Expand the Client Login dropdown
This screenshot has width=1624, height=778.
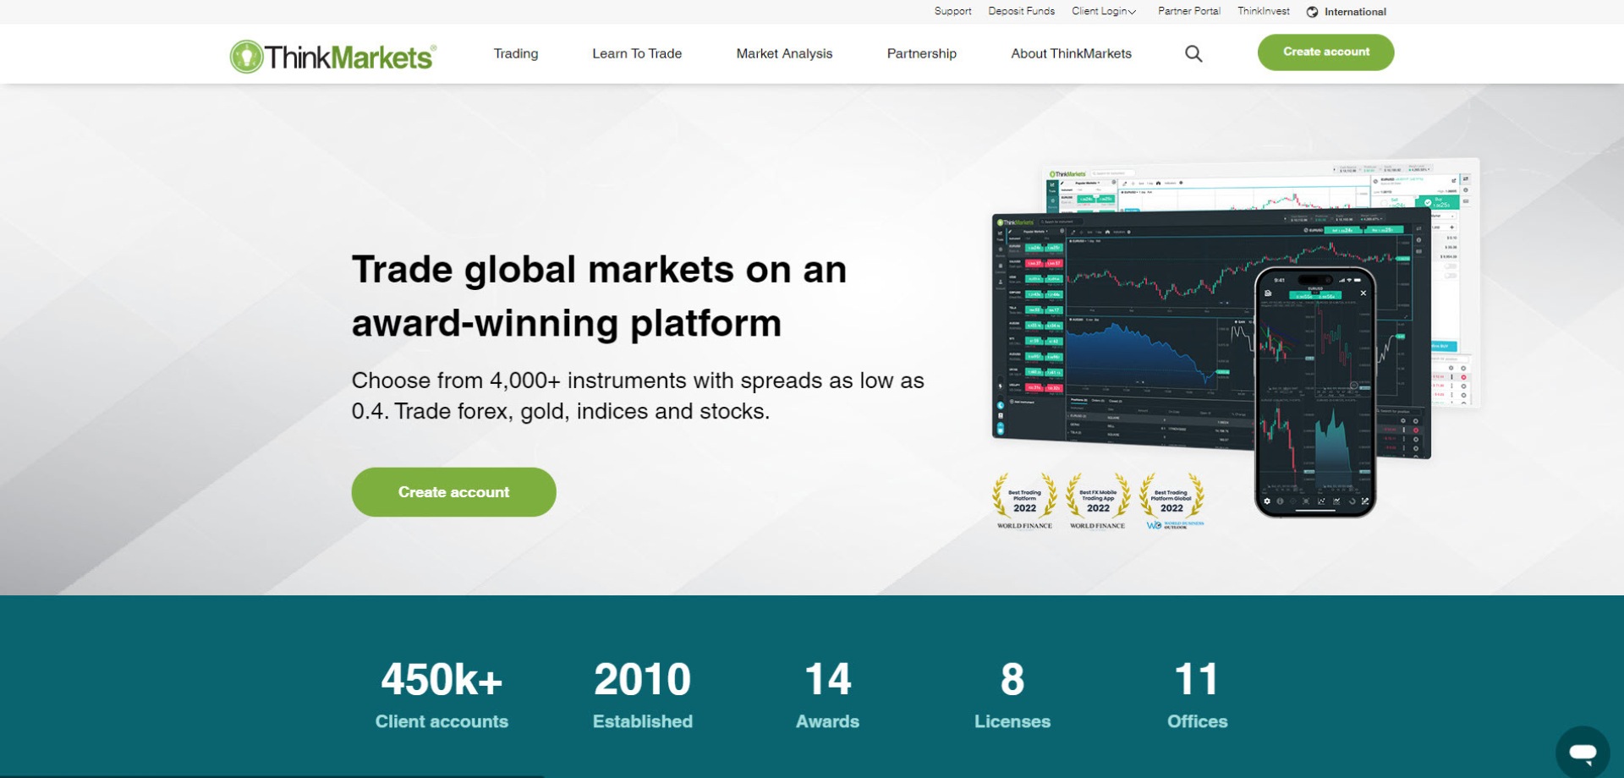[1103, 11]
